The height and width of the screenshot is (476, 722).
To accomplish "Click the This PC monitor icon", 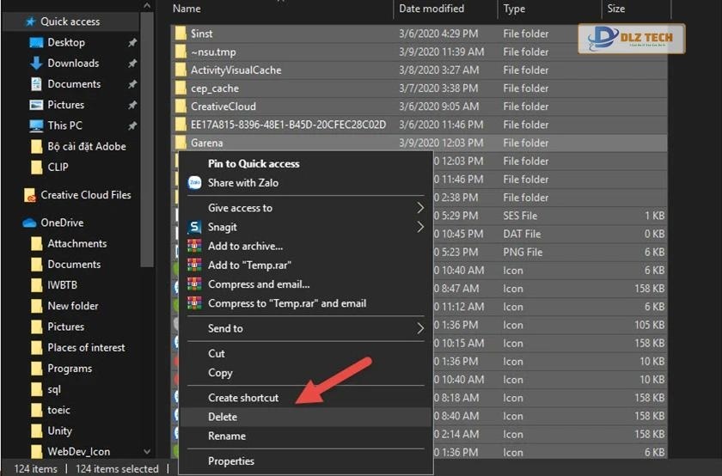I will point(36,125).
